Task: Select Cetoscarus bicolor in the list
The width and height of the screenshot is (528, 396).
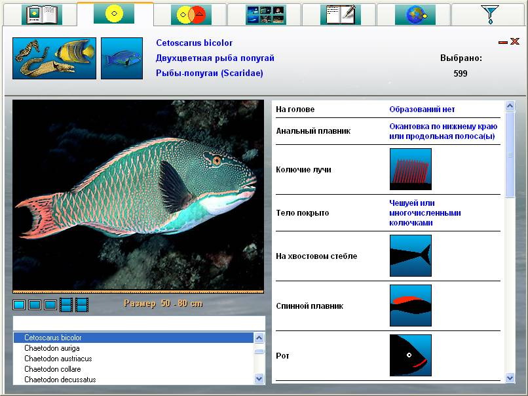Action: click(x=134, y=338)
